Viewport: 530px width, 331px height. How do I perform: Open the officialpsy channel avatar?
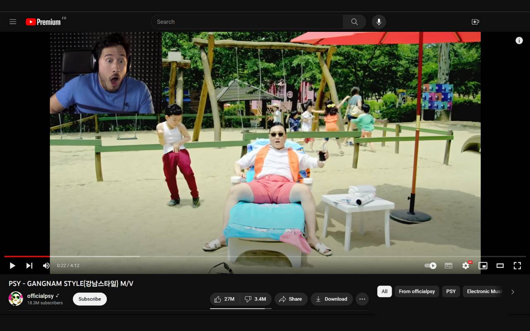click(15, 298)
